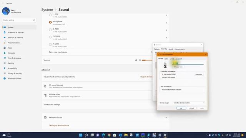Open the weather widget on the taskbar

[7, 135]
